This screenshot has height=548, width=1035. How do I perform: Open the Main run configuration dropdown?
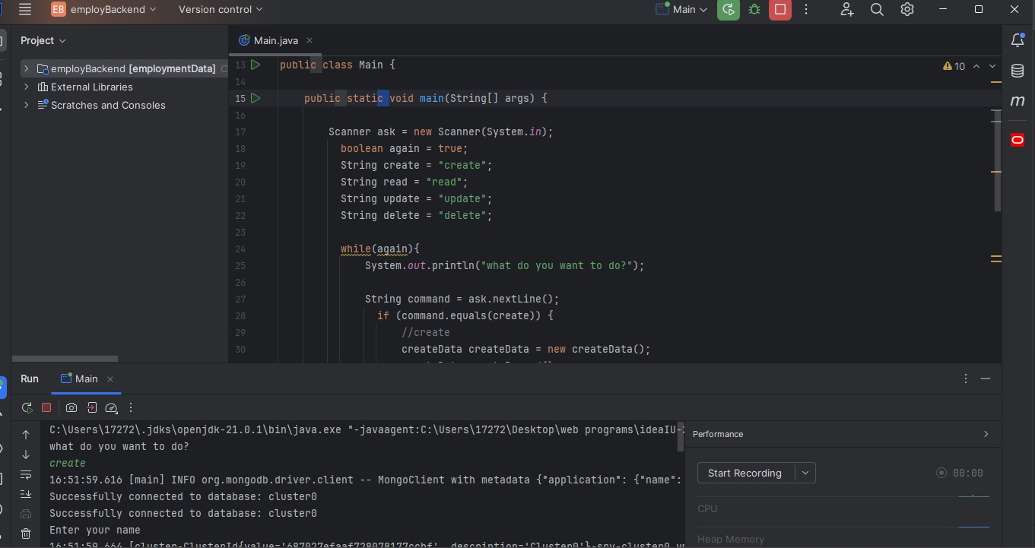point(682,10)
